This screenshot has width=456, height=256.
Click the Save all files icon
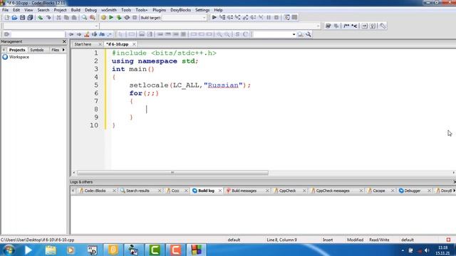tap(30, 18)
